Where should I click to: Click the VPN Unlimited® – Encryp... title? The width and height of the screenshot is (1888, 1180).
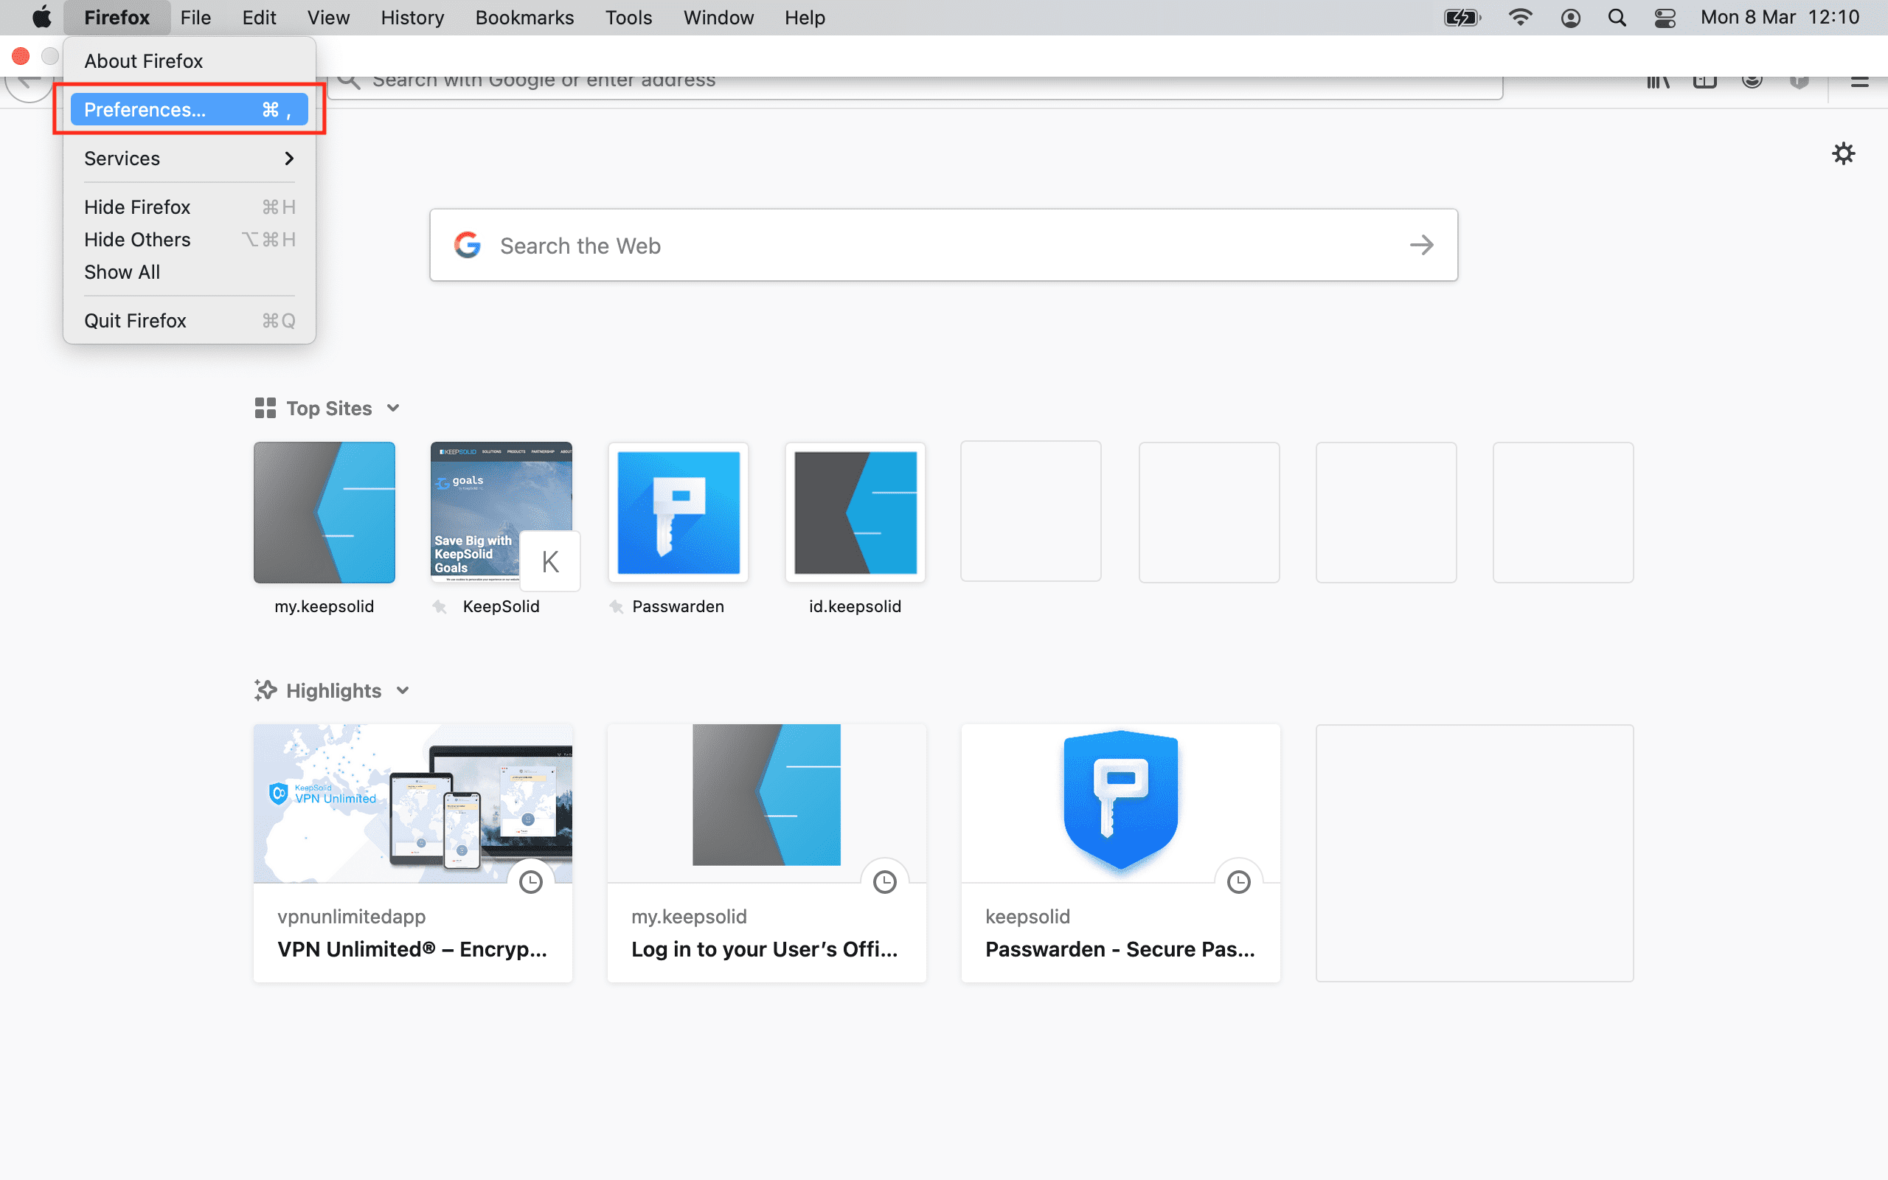point(413,949)
